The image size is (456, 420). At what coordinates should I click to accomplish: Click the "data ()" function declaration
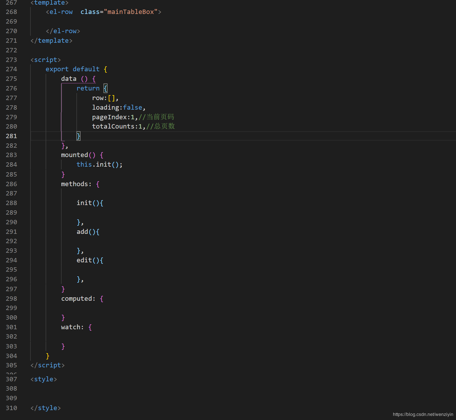click(74, 79)
